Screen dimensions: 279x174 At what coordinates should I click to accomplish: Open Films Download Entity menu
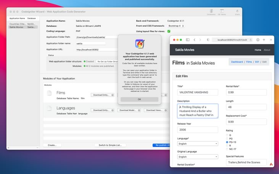[103, 95]
